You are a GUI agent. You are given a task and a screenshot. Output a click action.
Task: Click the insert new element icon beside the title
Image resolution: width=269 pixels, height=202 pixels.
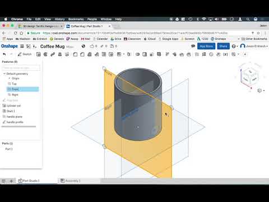tap(35, 47)
